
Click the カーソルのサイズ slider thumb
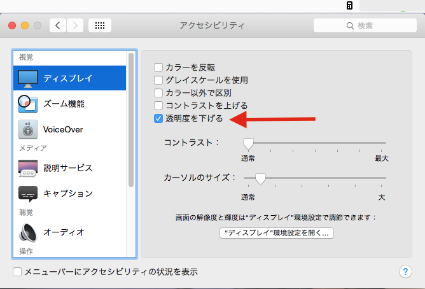[x=260, y=179]
